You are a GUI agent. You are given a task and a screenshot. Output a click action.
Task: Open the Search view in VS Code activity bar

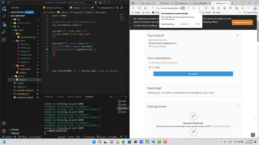pos(4,16)
